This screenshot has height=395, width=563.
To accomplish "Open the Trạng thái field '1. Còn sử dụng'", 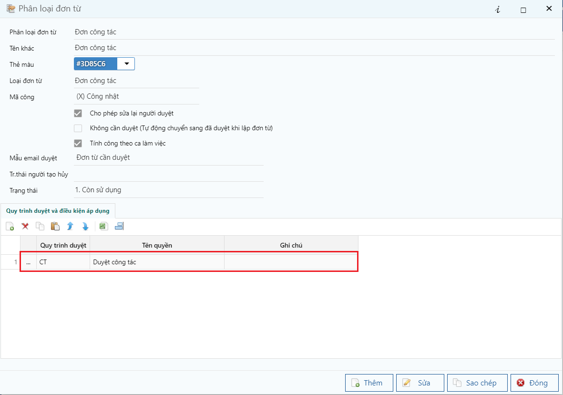I will click(168, 190).
